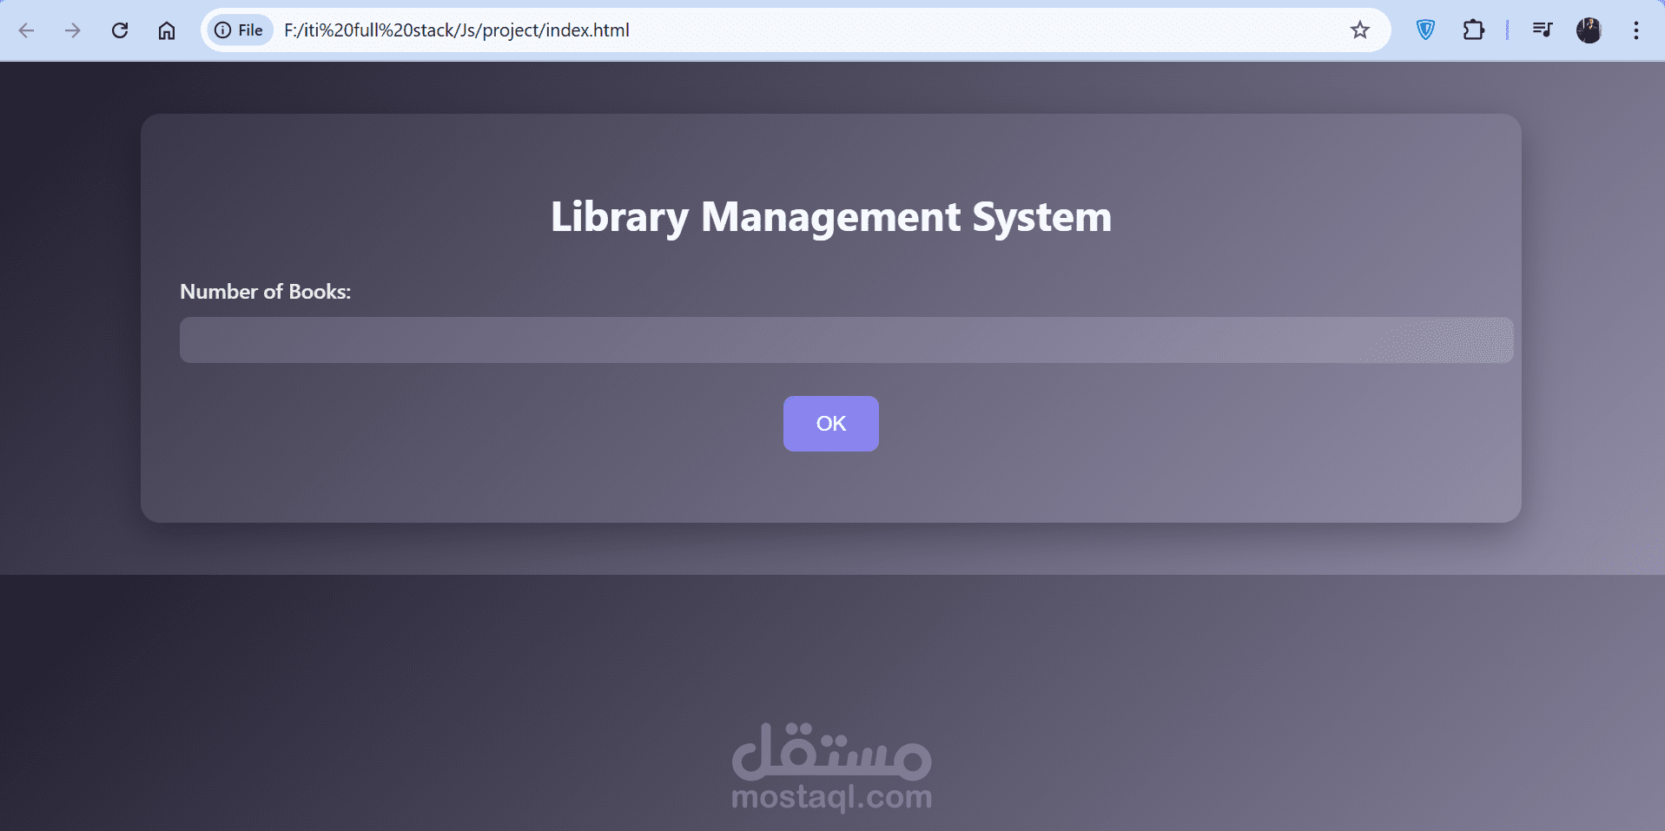Open the browser home page
The image size is (1665, 831).
(x=167, y=30)
